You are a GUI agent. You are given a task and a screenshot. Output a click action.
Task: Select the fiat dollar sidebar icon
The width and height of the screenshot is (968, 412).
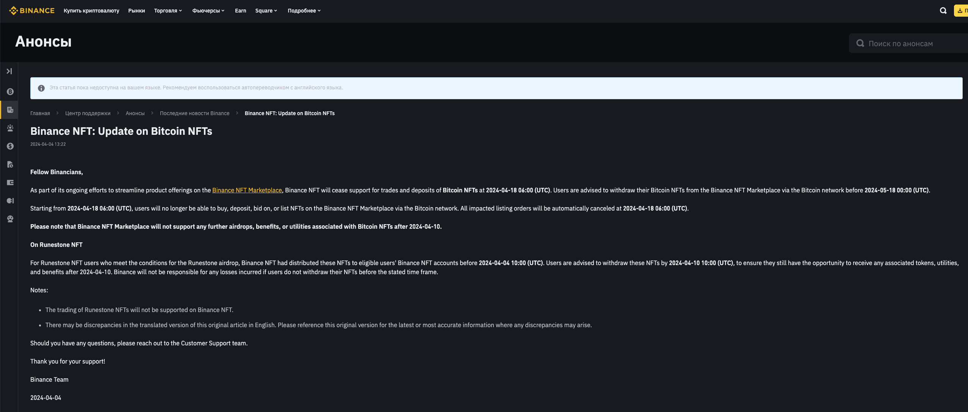[10, 146]
